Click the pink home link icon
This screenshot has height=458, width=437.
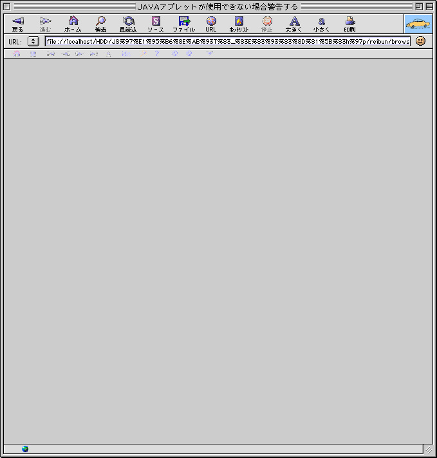(17, 54)
